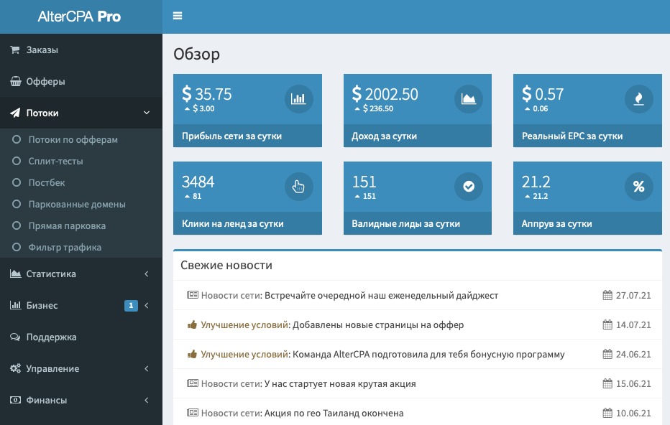The image size is (670, 425).
Task: Click the droplet icon on EPC card
Action: tap(638, 99)
